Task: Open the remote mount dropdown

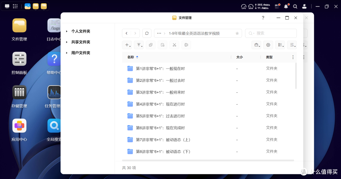Action: (256, 45)
